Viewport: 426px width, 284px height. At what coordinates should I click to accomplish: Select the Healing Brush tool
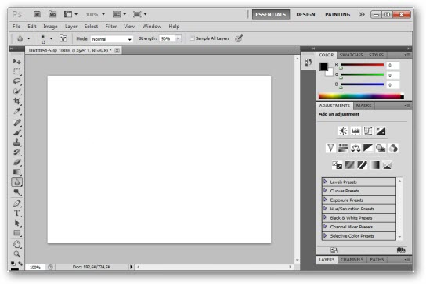(17, 123)
